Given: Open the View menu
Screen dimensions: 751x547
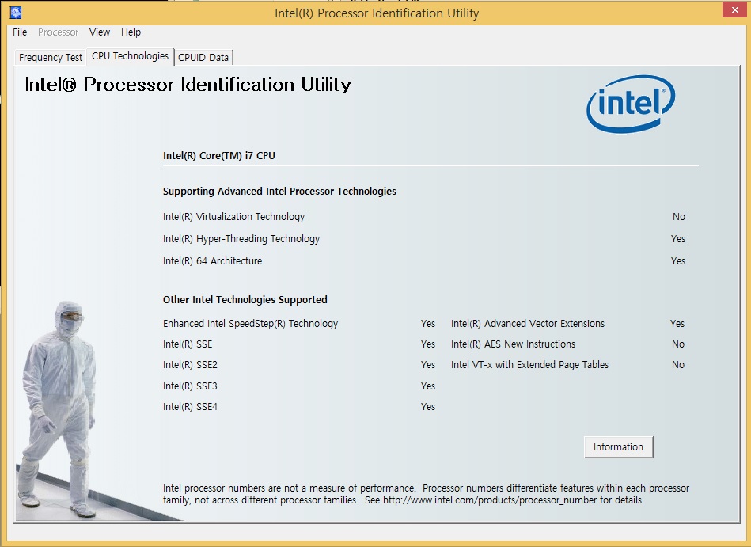Looking at the screenshot, I should [x=100, y=32].
